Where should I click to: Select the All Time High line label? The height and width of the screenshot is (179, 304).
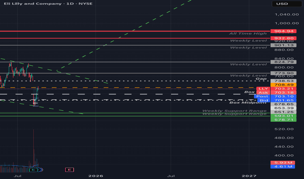[x=248, y=34]
